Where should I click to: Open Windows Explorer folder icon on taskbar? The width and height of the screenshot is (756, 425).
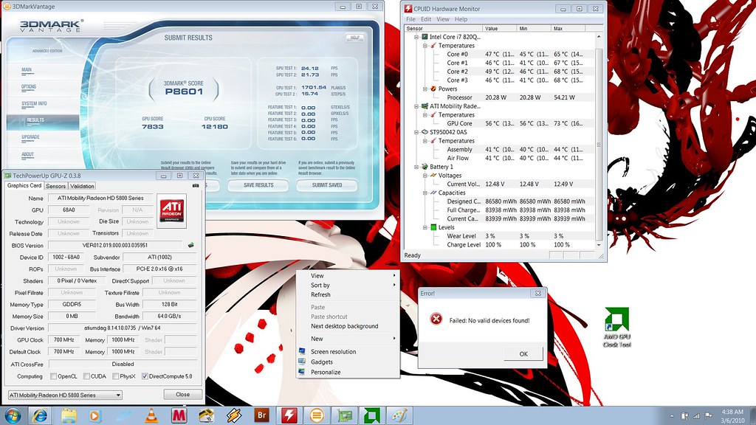(x=69, y=415)
